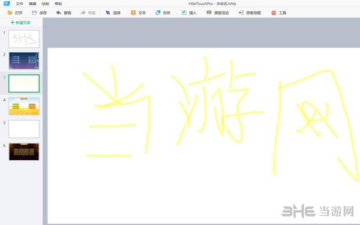Click the 打开 (Open) folder icon
Screen dimensions: 360x225
(x=10, y=13)
